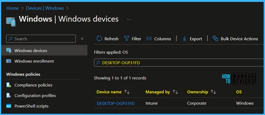Click the Windows policies section heading
The width and height of the screenshot is (265, 115).
click(23, 74)
